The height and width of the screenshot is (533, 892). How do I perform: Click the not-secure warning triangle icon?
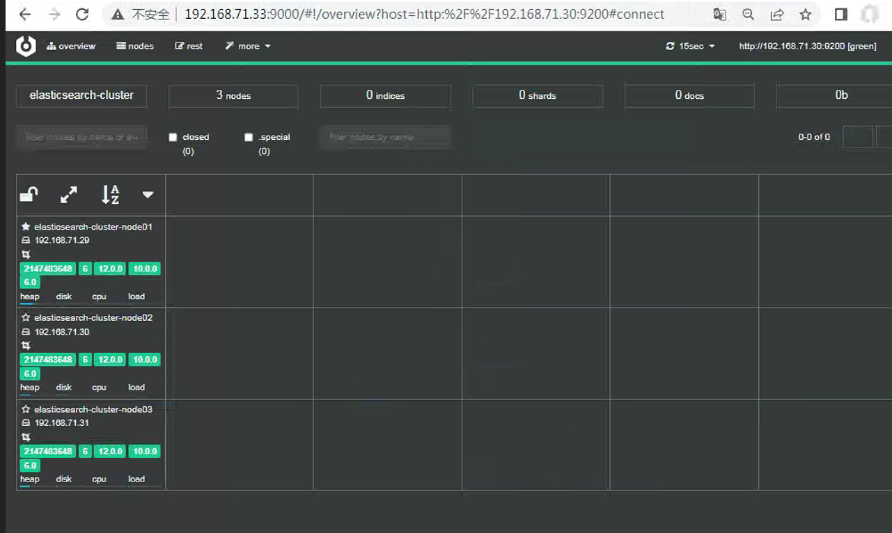118,15
